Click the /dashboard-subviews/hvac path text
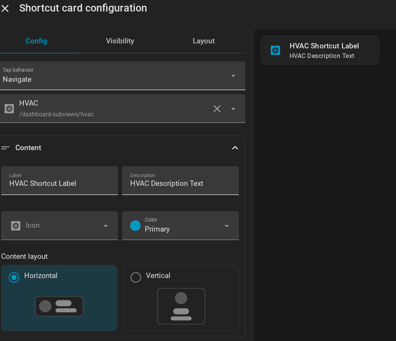 click(56, 114)
